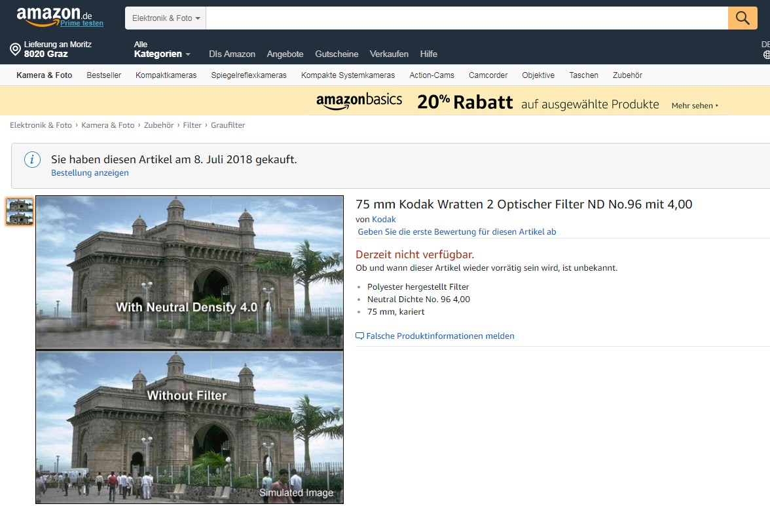
Task: Select the Zubehör tab
Action: [x=627, y=75]
